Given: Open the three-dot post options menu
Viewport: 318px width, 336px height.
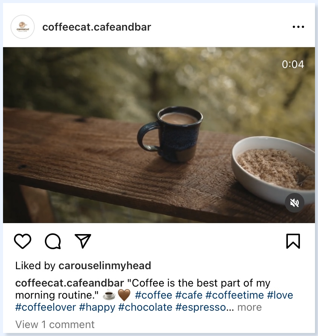Looking at the screenshot, I should pos(298,27).
